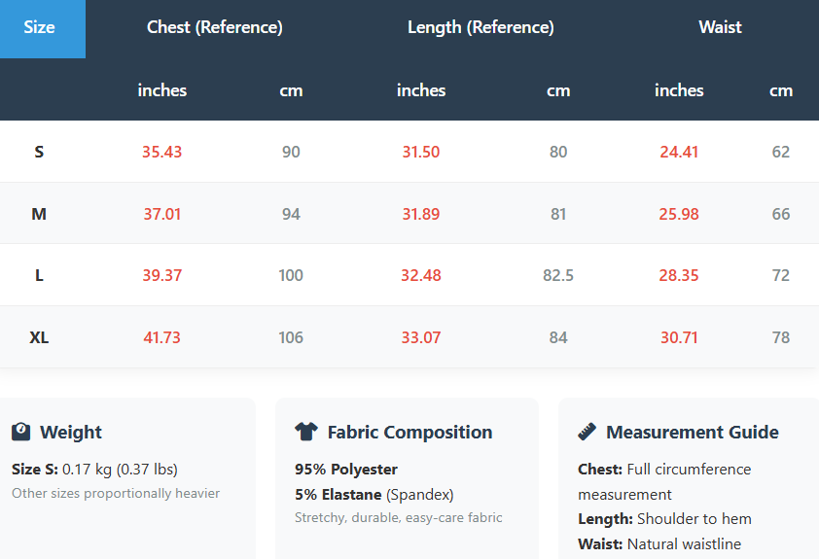This screenshot has width=819, height=559.
Task: Click the 106 cm chest value
Action: [291, 337]
